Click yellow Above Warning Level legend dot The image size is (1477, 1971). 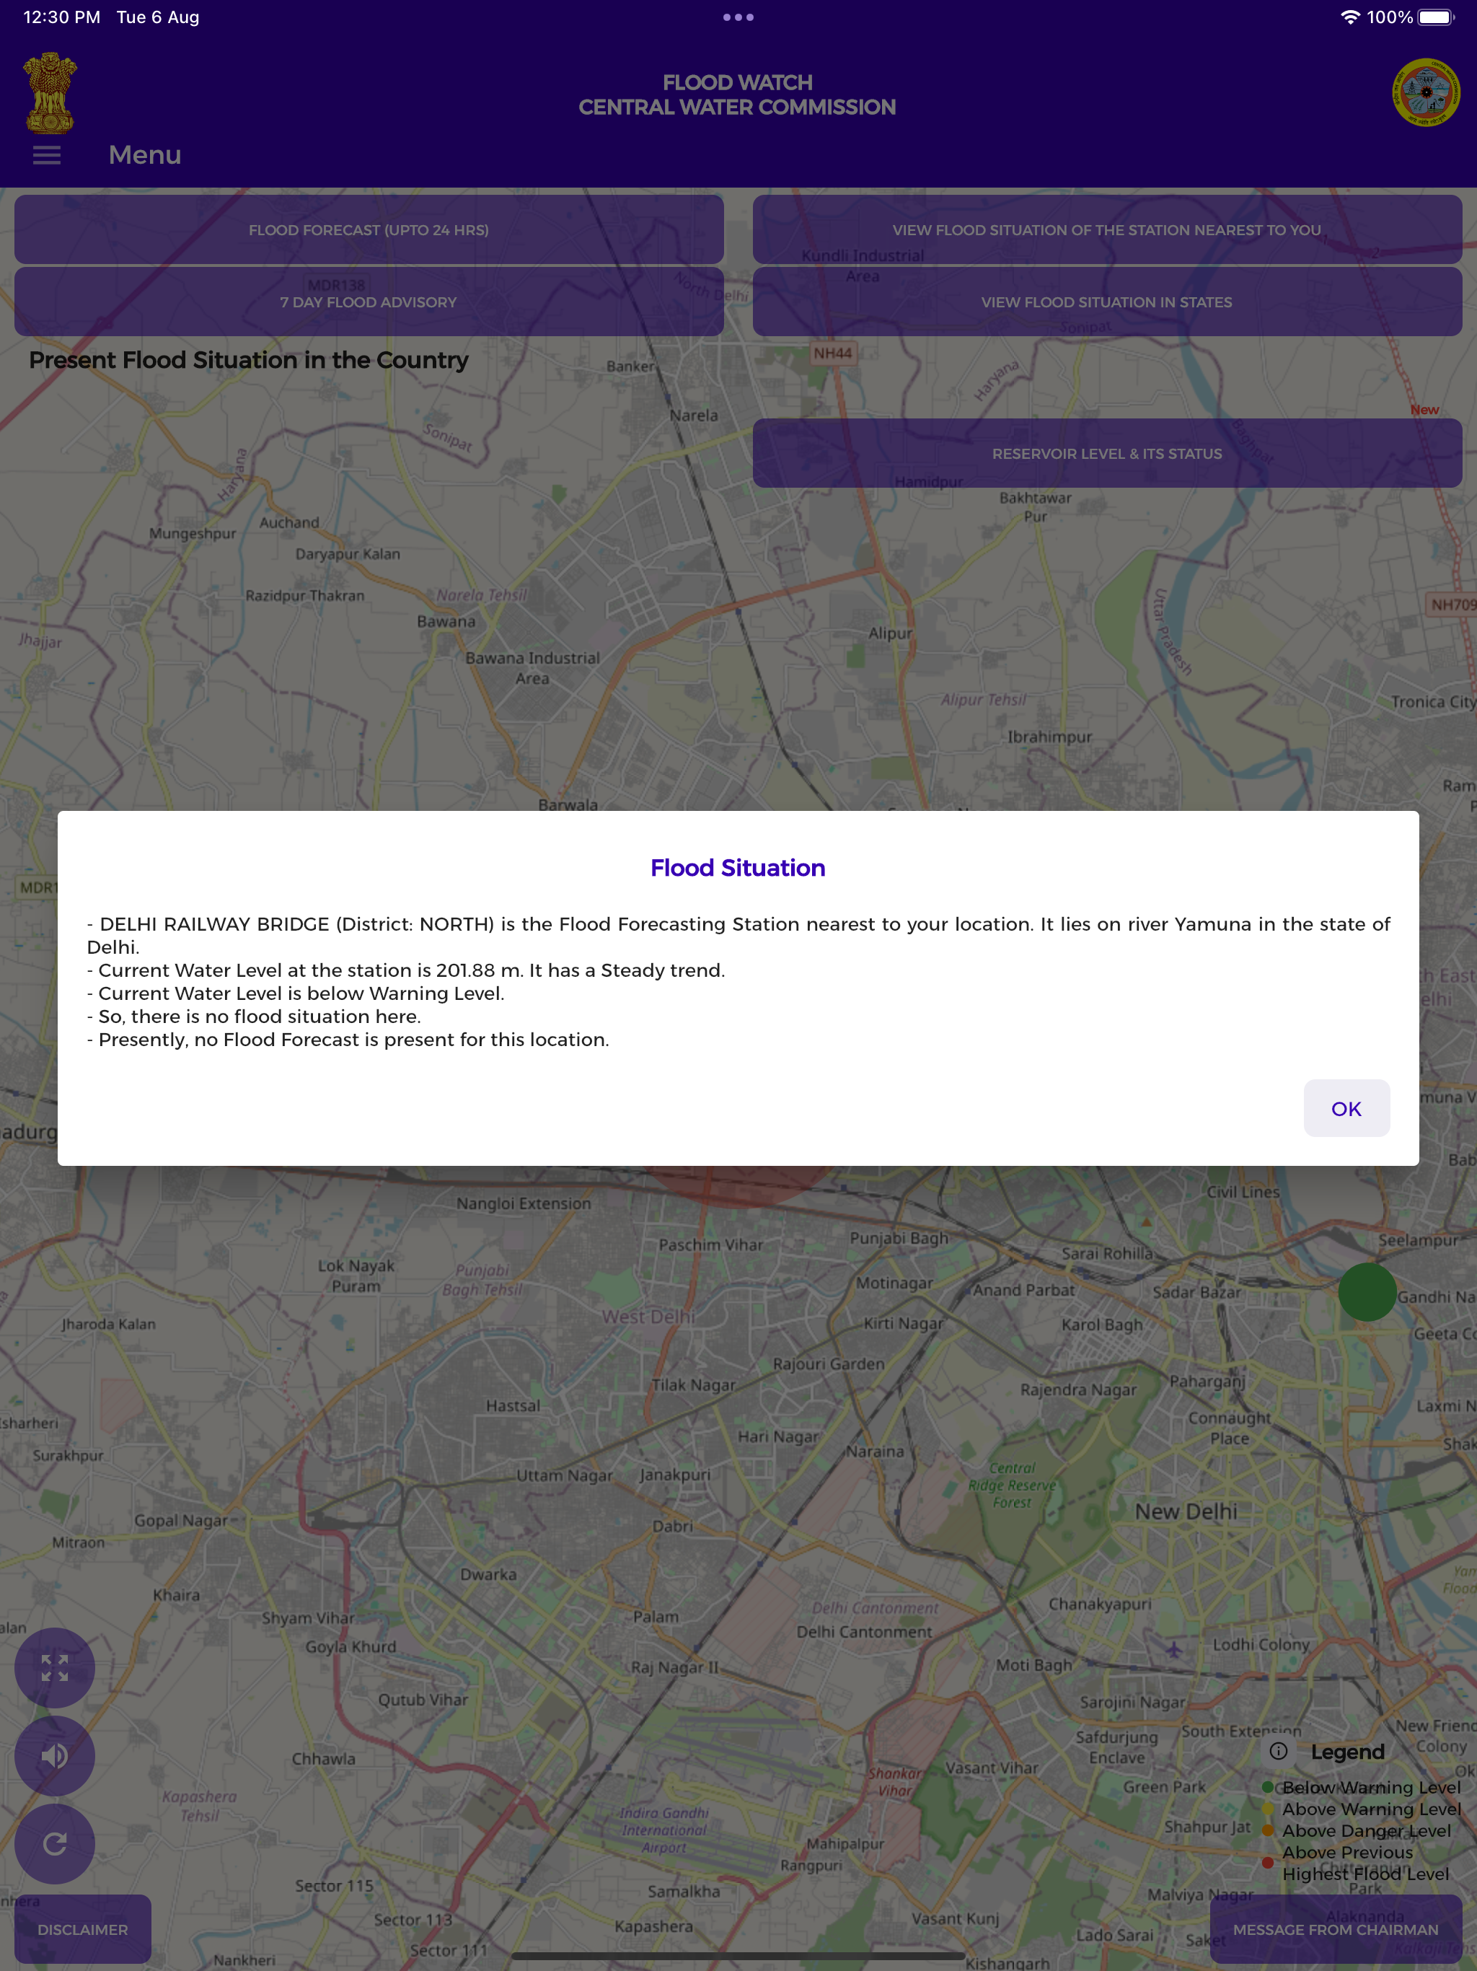coord(1266,1809)
